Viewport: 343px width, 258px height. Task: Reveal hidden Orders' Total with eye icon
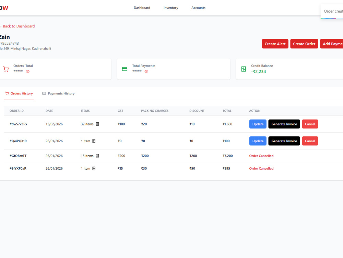click(27, 71)
